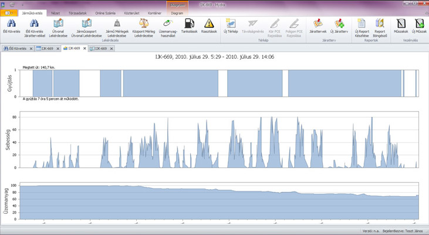The height and width of the screenshot is (235, 429).
Task: Open Útvonal Lekérdezése route query
Action: pos(58,28)
